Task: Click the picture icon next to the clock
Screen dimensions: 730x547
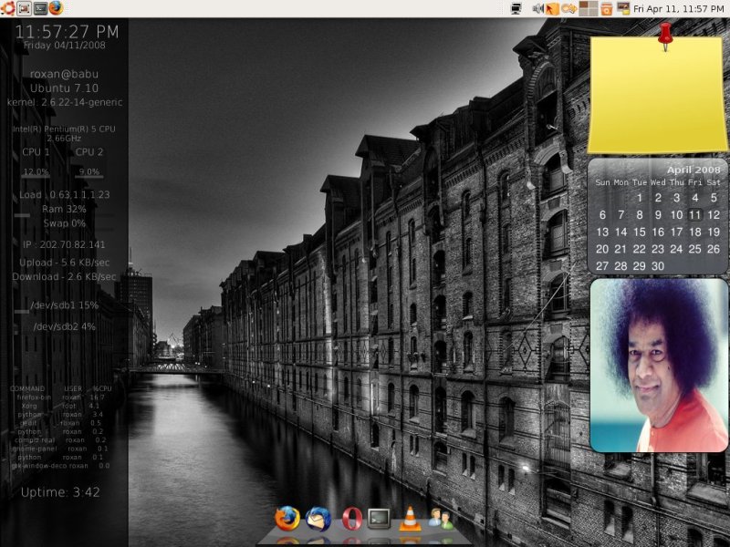Action: 623,8
